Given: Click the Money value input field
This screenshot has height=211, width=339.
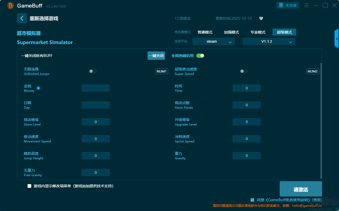Looking at the screenshot, I should click(96, 88).
